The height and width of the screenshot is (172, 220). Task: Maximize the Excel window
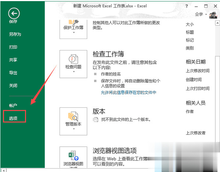[x=206, y=6]
